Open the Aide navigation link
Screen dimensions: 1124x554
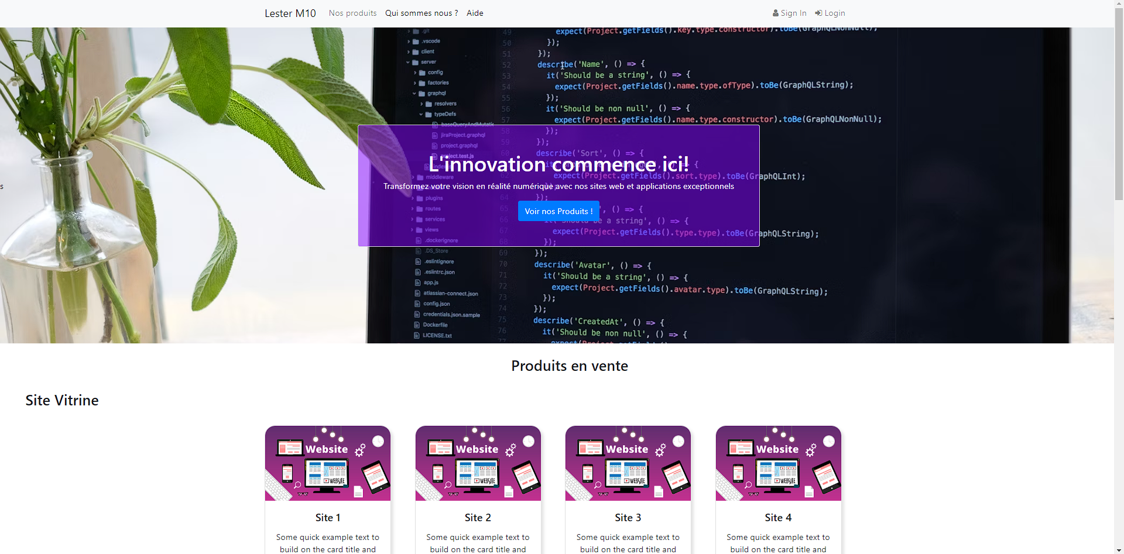(475, 13)
